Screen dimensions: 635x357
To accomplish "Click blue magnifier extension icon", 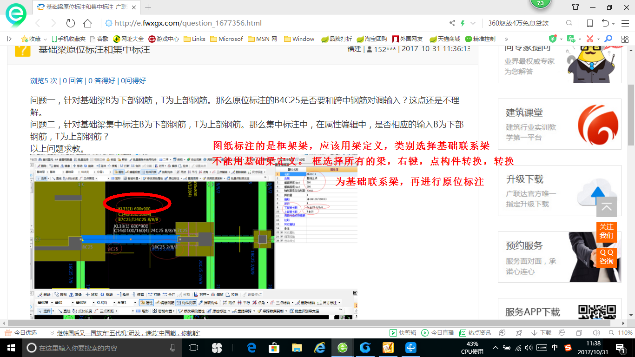I will [608, 39].
